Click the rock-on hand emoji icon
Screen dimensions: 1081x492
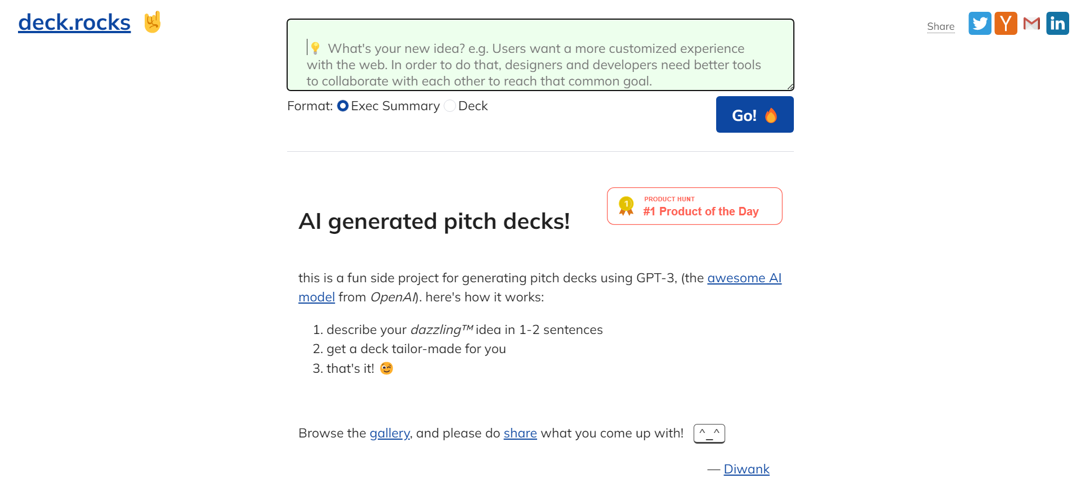(153, 22)
